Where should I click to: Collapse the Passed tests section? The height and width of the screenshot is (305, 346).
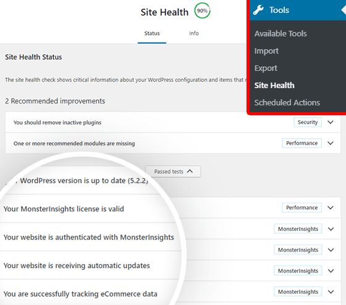pyautogui.click(x=173, y=171)
